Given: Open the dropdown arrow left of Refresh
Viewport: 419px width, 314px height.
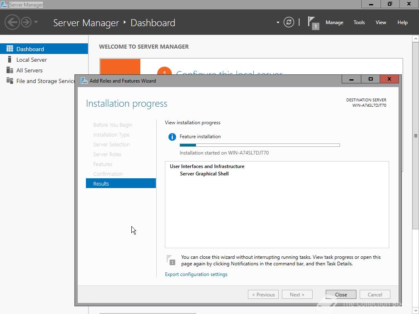Looking at the screenshot, I should [x=278, y=22].
